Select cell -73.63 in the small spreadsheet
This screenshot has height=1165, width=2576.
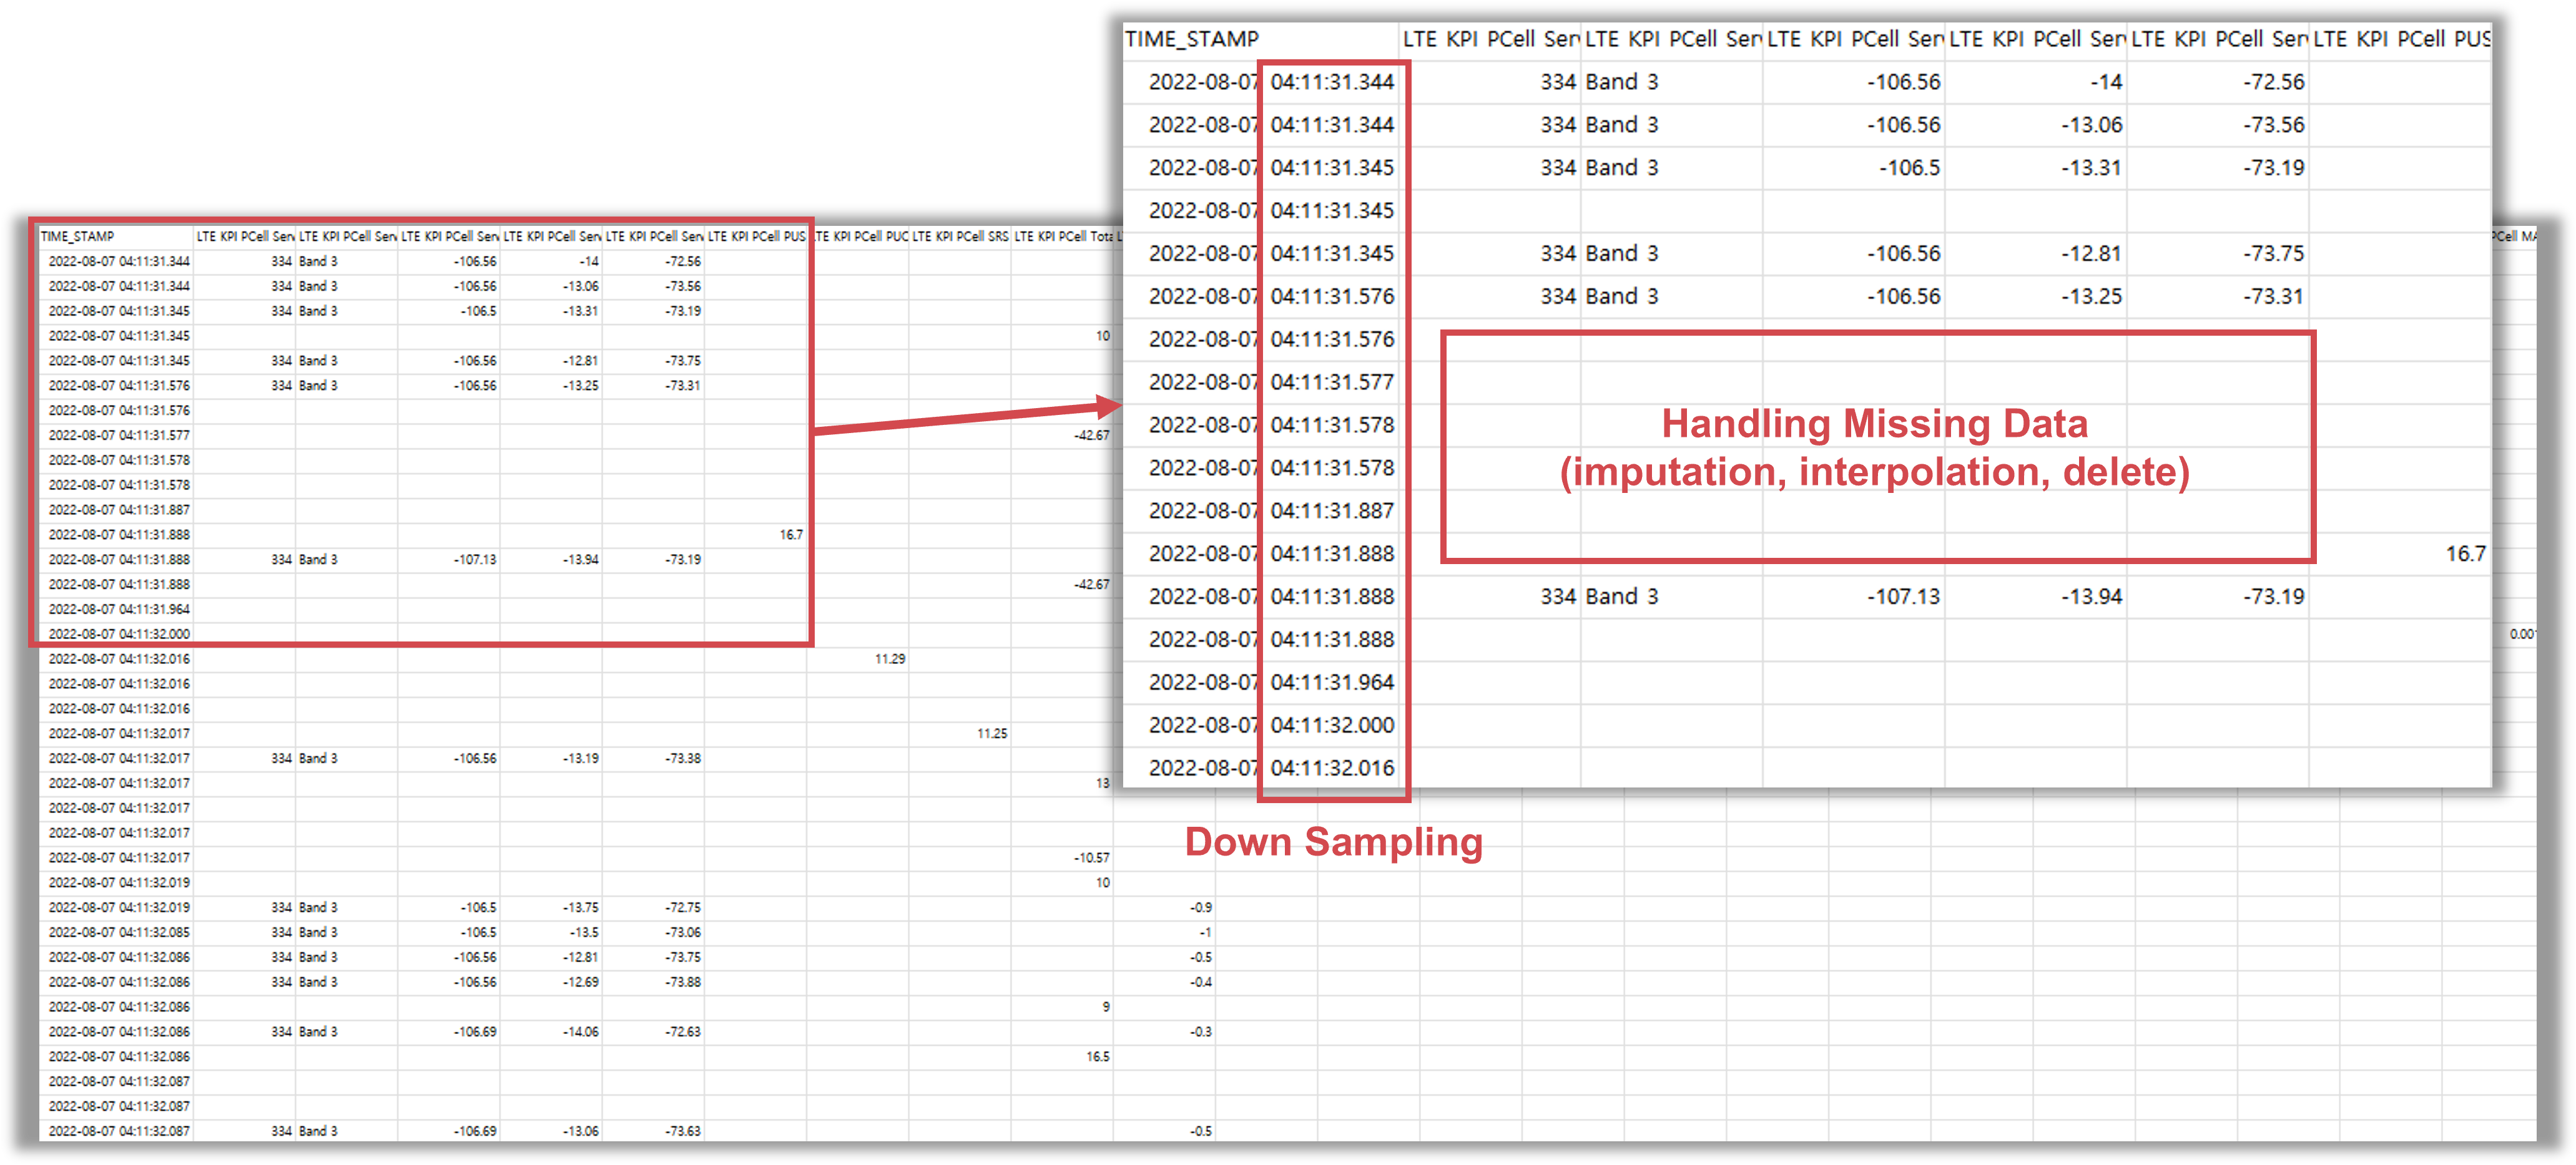[683, 1132]
